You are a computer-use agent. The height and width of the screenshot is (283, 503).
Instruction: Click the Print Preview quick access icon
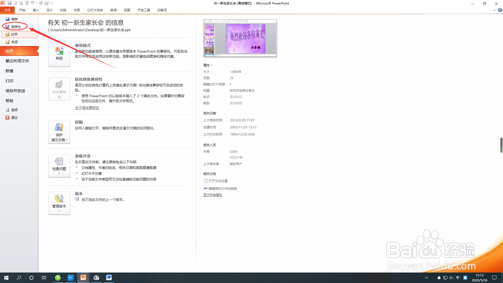(21, 3)
